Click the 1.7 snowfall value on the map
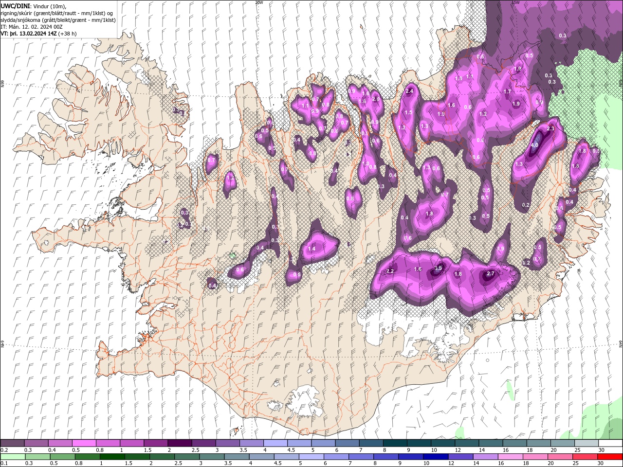Viewport: 623px width, 467px height. click(507, 91)
